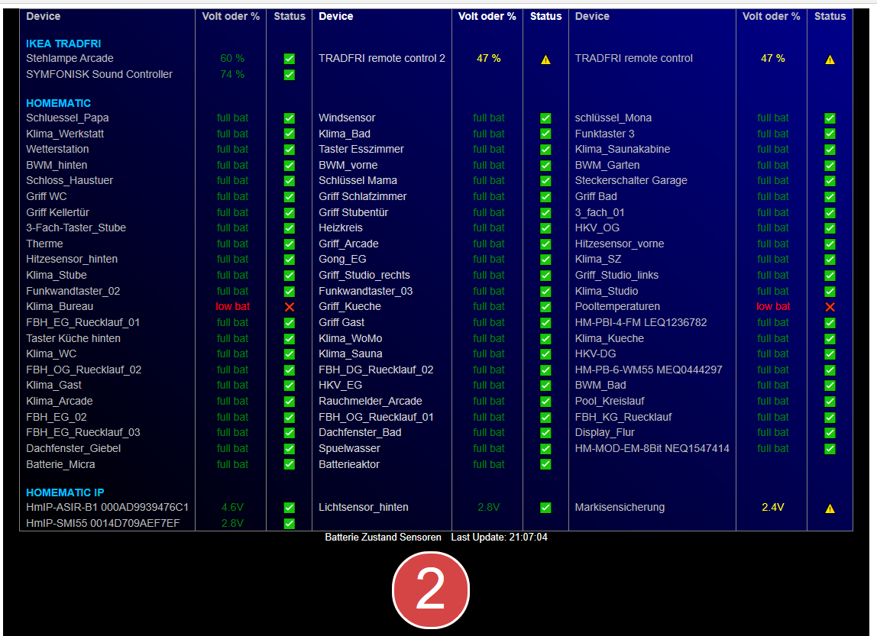Click the 4.6V value of HmIP-ASIR-B1
The height and width of the screenshot is (636, 877).
pyautogui.click(x=233, y=507)
